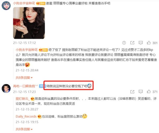Expand 共8条回复 under the second comment
159x133 pixels.
[x=24, y=129]
